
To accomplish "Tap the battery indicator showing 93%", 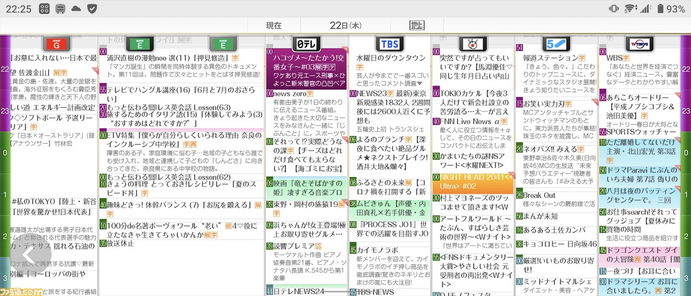I will click(x=671, y=9).
